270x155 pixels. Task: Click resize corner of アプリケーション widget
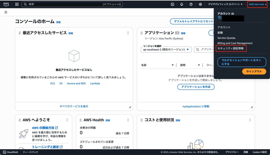click(252, 107)
